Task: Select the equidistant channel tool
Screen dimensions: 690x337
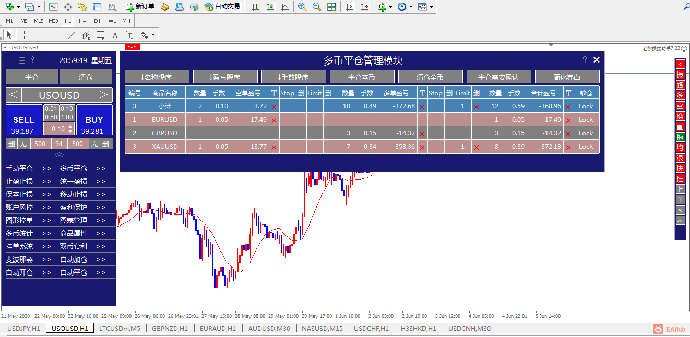Action: coord(86,35)
